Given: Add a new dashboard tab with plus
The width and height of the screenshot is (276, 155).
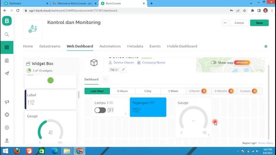Looking at the screenshot, I should point(105,79).
